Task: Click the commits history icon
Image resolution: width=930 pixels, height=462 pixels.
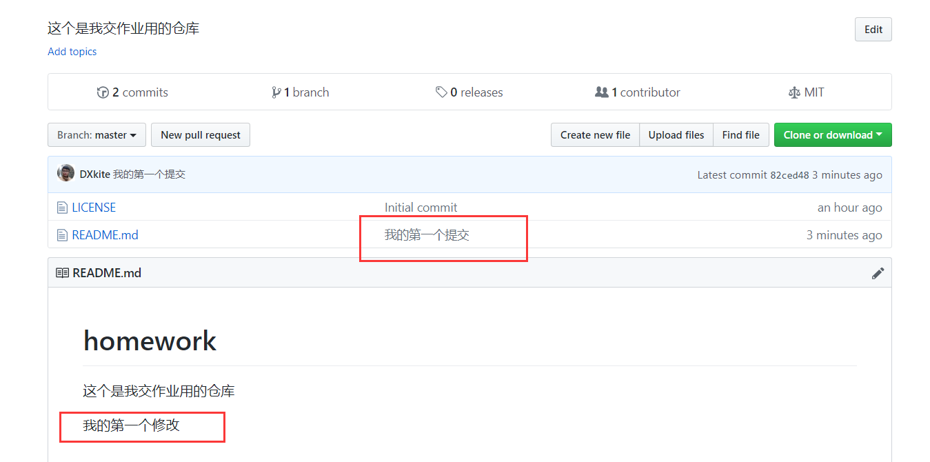Action: (103, 92)
